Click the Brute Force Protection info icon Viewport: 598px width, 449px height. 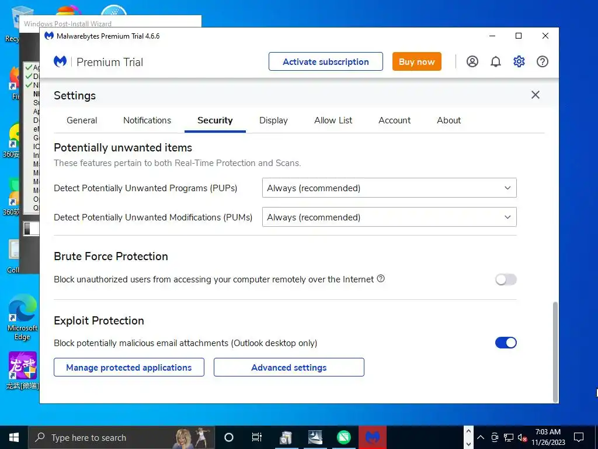381,279
